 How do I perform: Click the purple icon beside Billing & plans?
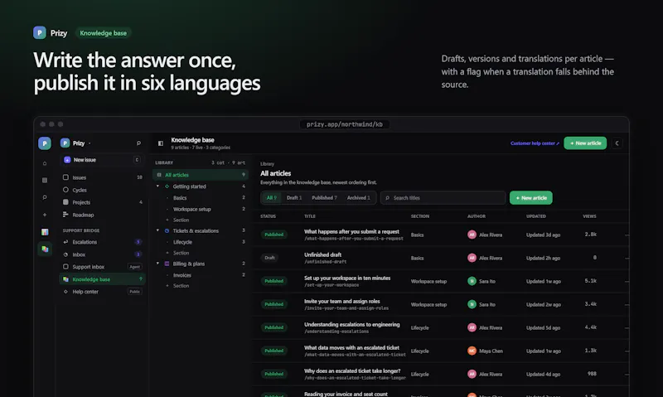pos(167,264)
